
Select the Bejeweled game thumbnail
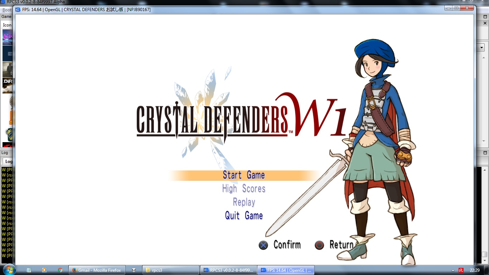8,37
